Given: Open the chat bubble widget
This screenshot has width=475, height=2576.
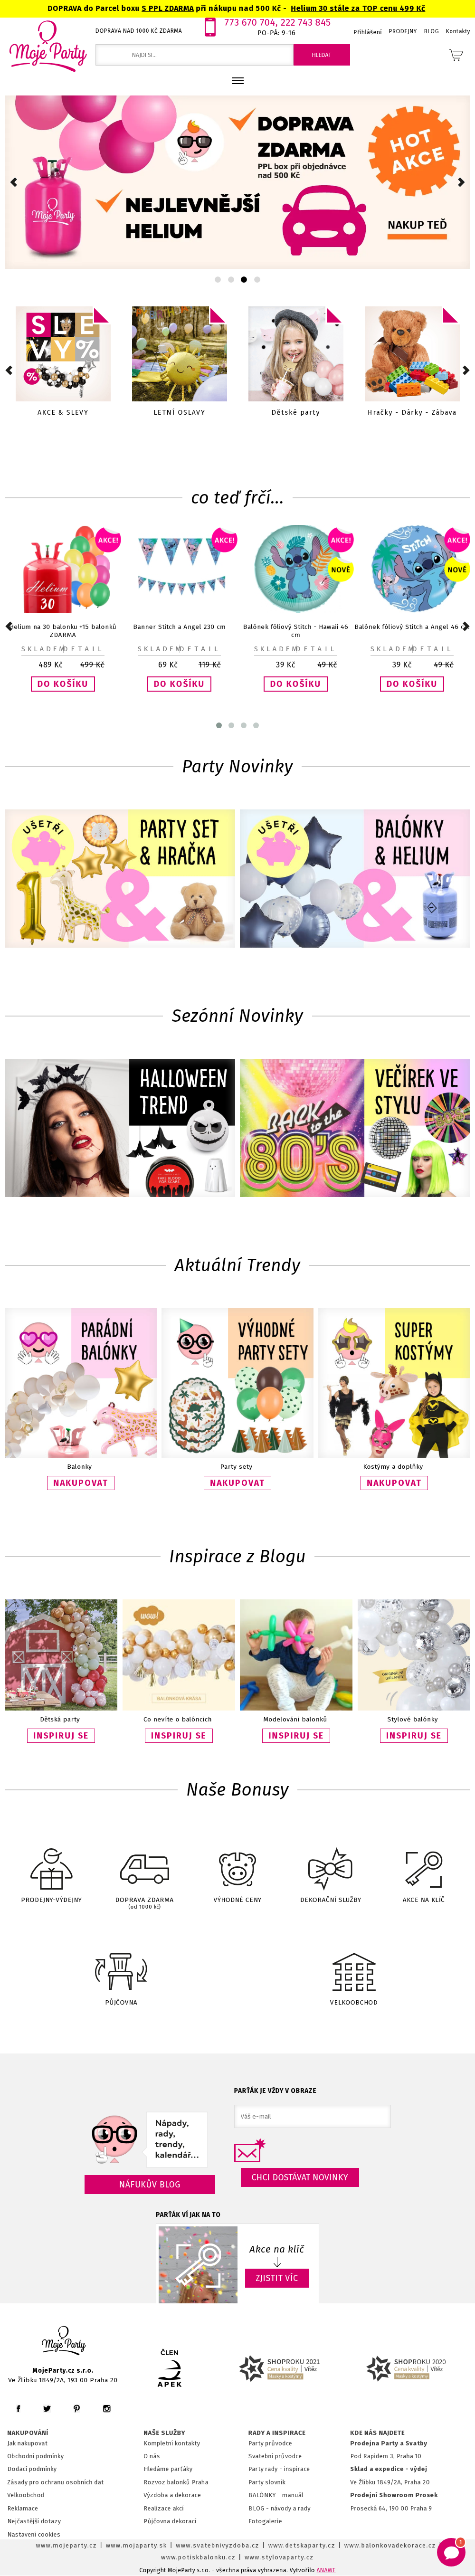Looking at the screenshot, I should pos(451,2548).
